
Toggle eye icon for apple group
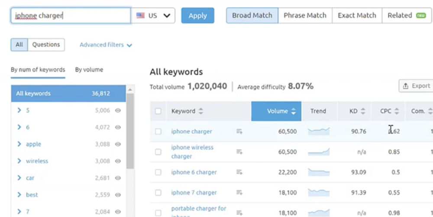point(118,144)
